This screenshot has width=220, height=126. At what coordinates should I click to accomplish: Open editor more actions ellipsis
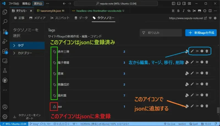pyautogui.click(x=215, y=11)
